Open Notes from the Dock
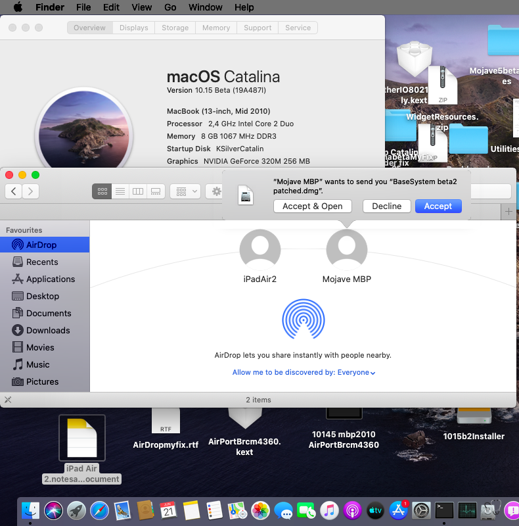This screenshot has width=519, height=526. point(191,511)
